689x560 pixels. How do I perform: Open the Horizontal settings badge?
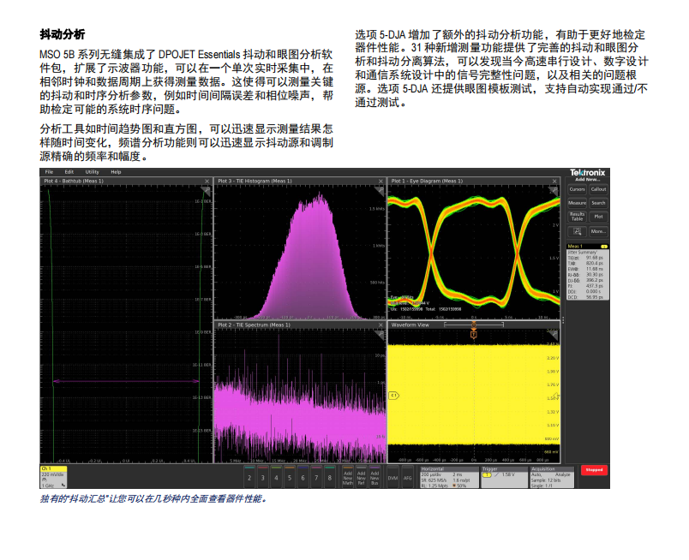click(449, 477)
